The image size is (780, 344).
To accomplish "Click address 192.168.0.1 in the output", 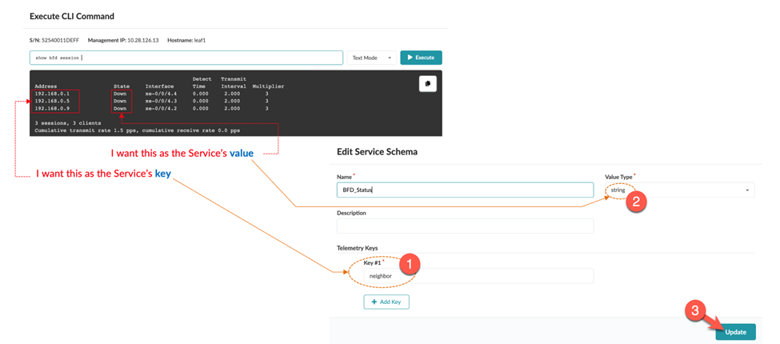I will pos(52,94).
